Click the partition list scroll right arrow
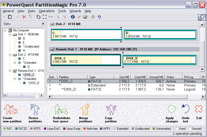This screenshot has height=137, width=207. coord(203,97)
